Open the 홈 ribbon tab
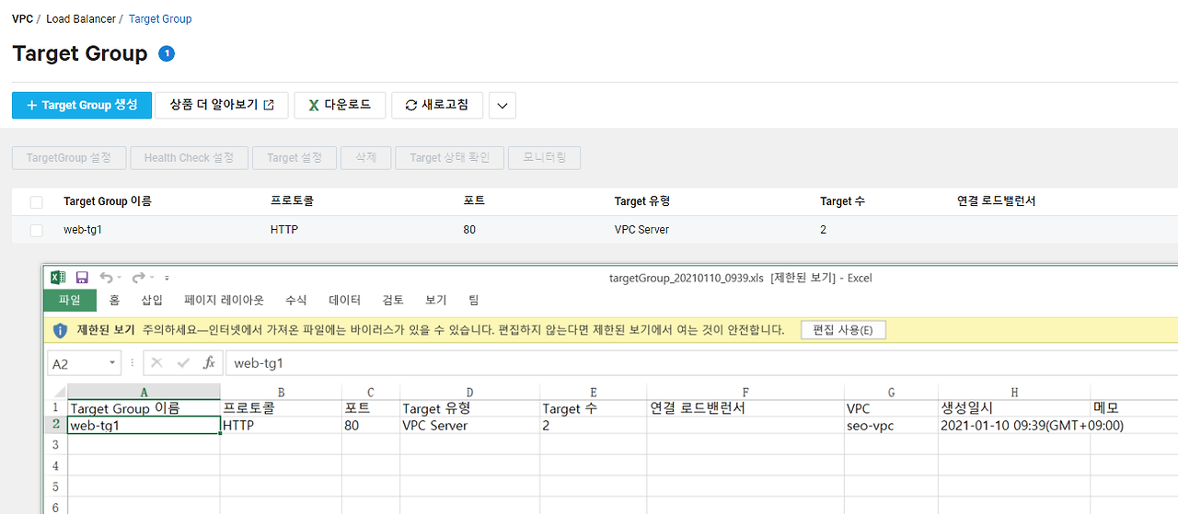 [x=114, y=301]
